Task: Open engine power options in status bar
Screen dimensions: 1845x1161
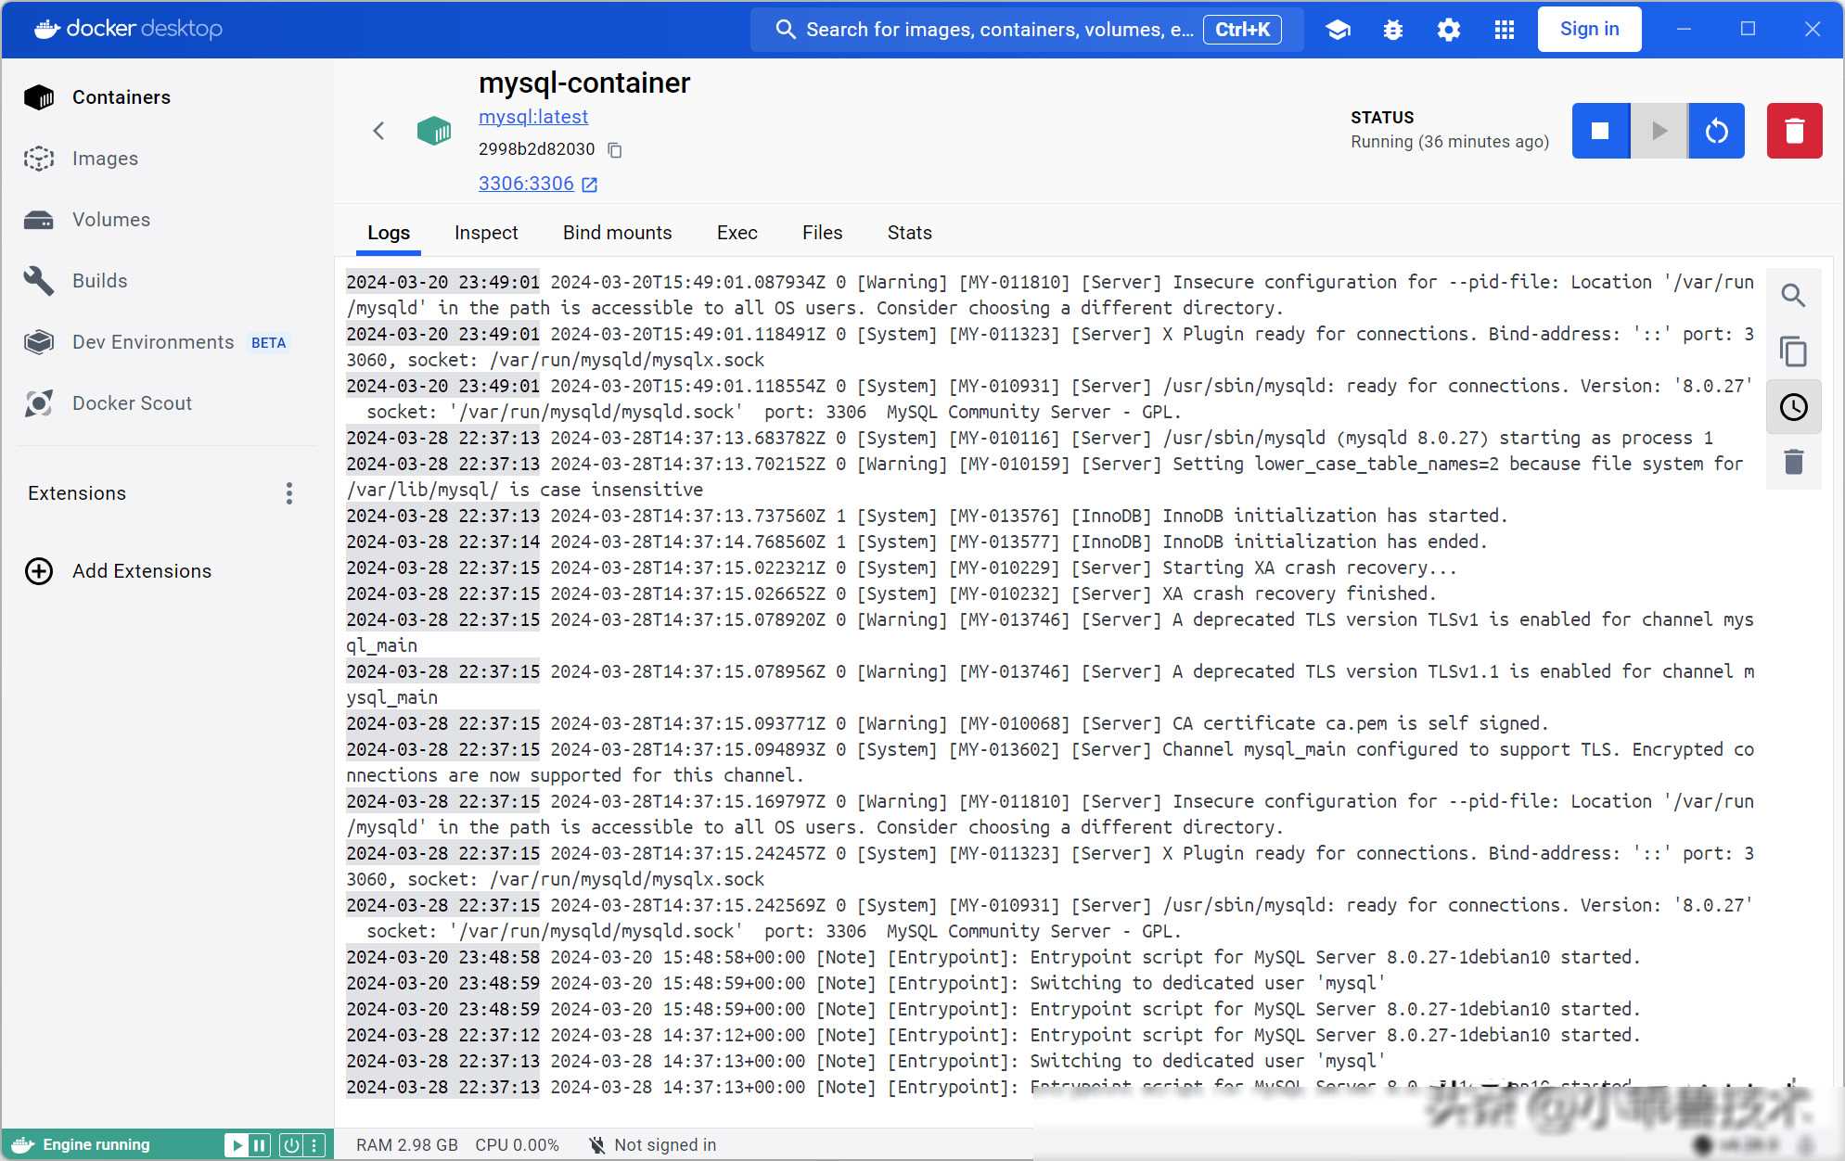Action: pos(291,1145)
